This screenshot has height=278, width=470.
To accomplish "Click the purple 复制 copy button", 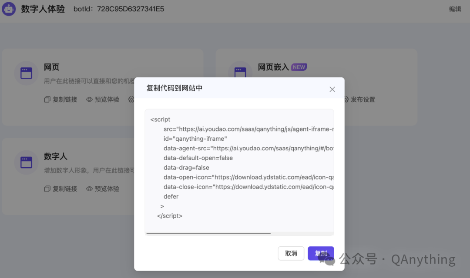I will click(321, 254).
